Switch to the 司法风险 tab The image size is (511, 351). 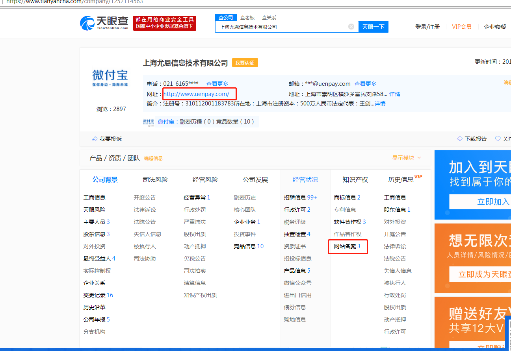(x=155, y=180)
